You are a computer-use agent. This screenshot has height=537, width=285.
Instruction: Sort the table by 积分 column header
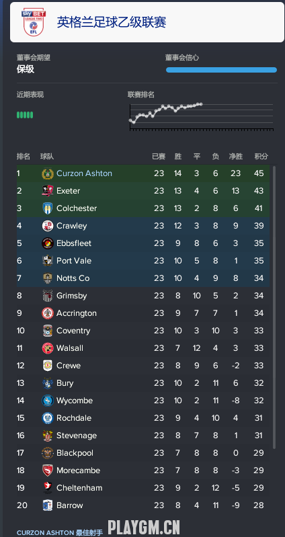pos(261,157)
